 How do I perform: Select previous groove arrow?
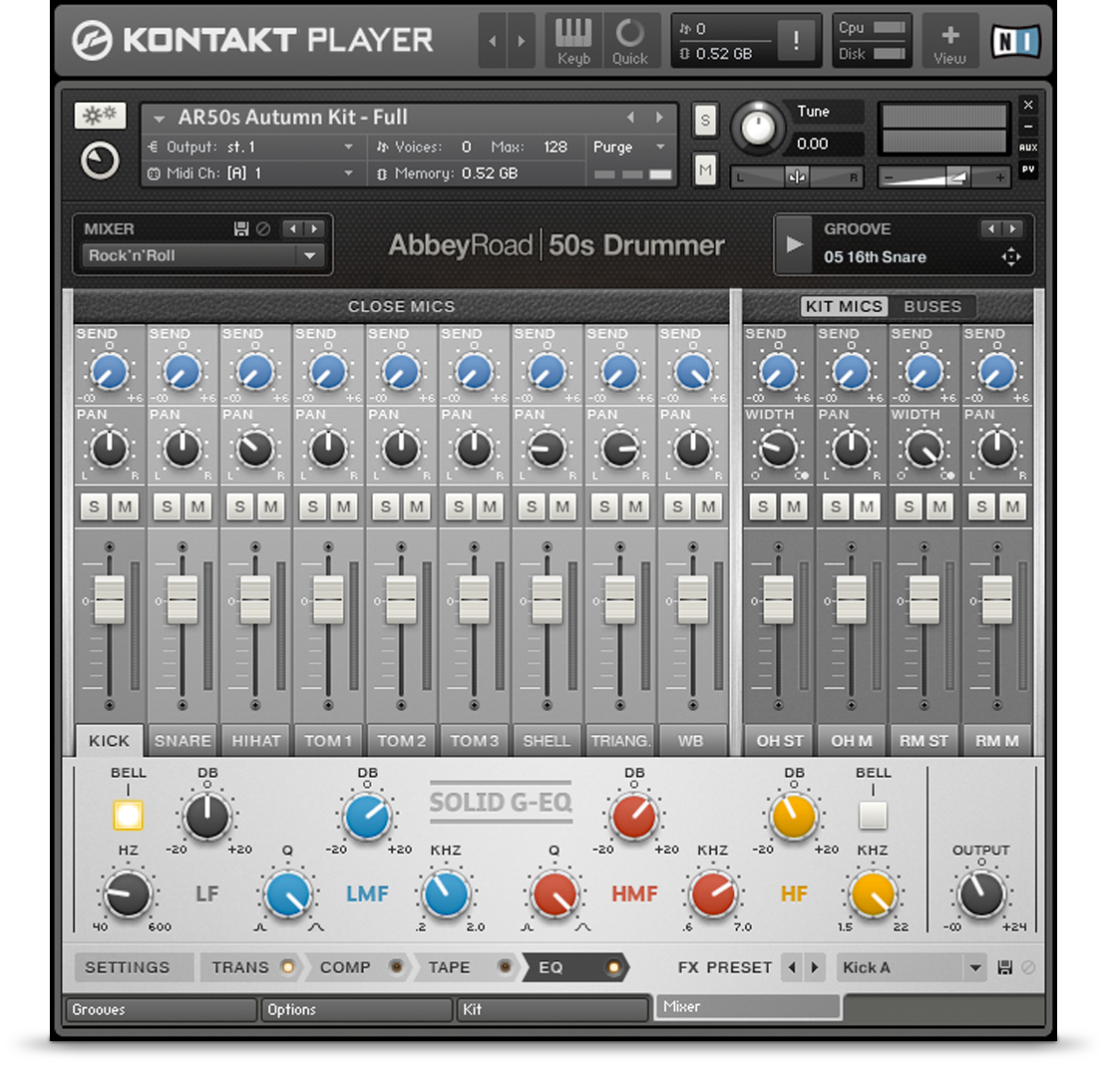coord(991,228)
